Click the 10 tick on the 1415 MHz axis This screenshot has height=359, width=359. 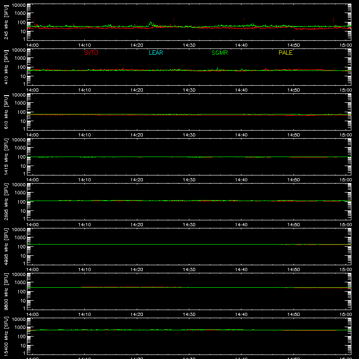(23, 166)
